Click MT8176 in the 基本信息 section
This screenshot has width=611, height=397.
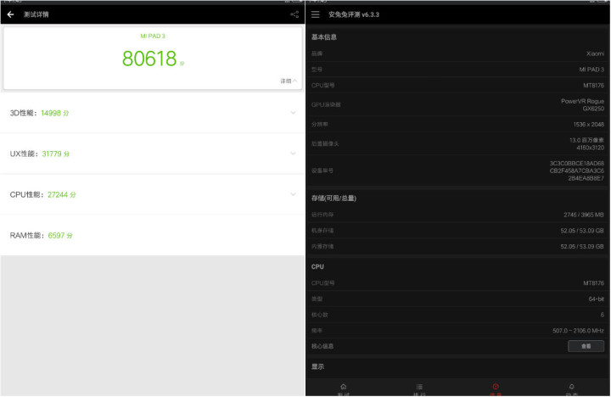[x=593, y=86]
